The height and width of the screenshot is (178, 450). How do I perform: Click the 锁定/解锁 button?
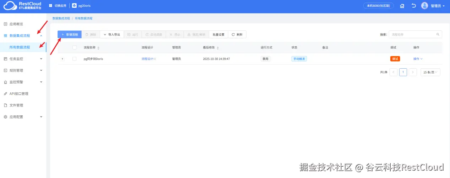[x=196, y=34]
